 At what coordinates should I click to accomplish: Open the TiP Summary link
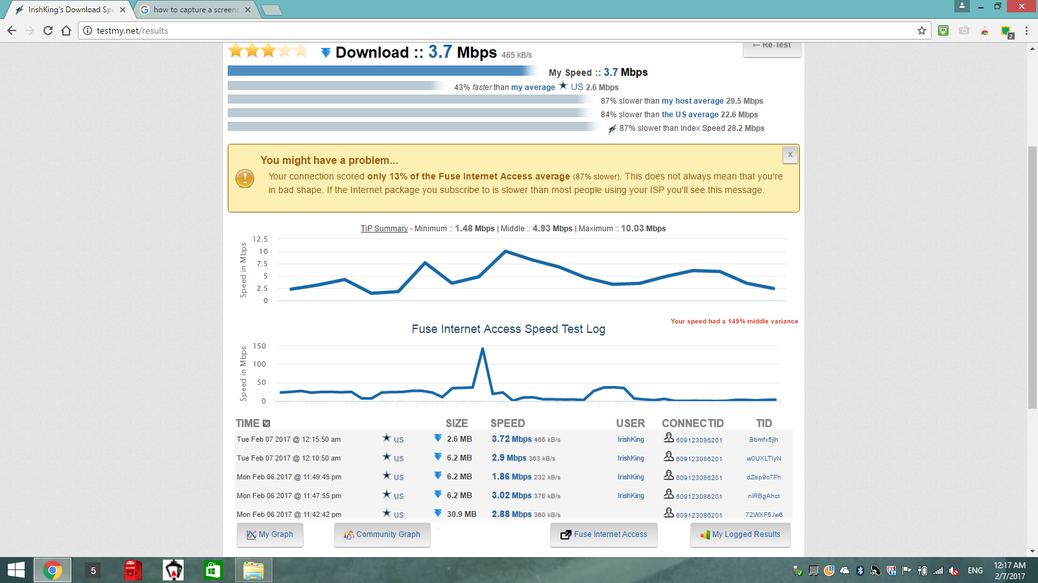(384, 229)
